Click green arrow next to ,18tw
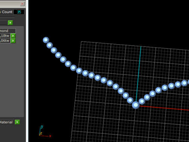Viewport: 189px width, 142px height. (x=13, y=36)
